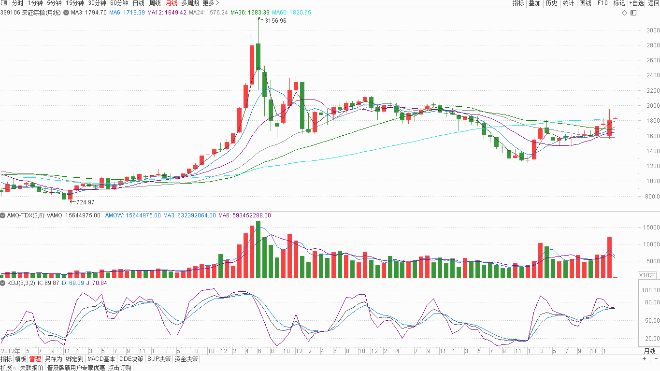Toggle the right info panel icon
The width and height of the screenshot is (660, 371).
[x=633, y=13]
